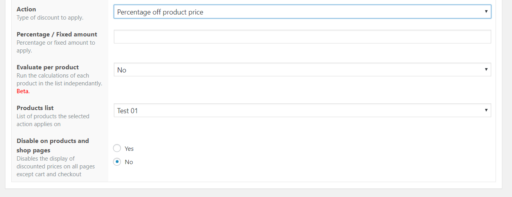Image resolution: width=512 pixels, height=197 pixels.
Task: Click the Evaluate per product dropdown arrow
Action: tap(486, 70)
